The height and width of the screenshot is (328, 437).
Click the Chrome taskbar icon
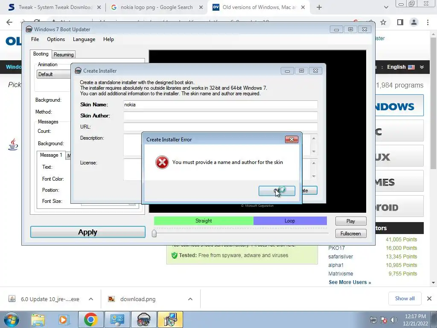(90, 319)
